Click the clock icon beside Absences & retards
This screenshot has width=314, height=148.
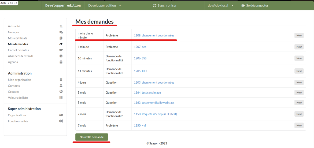click(61, 56)
